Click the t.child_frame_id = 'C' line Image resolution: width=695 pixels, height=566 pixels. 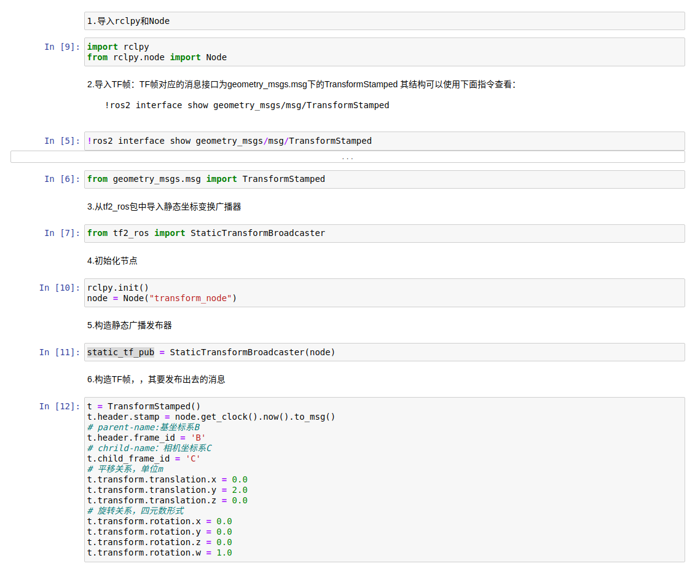click(x=144, y=458)
